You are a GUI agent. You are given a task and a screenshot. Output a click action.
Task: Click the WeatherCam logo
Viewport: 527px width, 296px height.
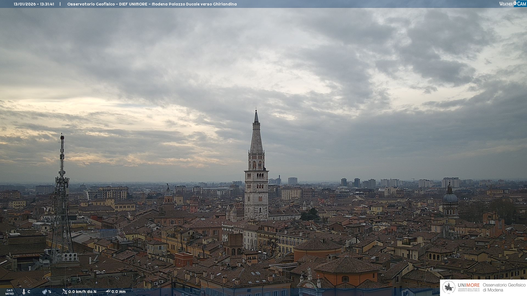click(512, 4)
